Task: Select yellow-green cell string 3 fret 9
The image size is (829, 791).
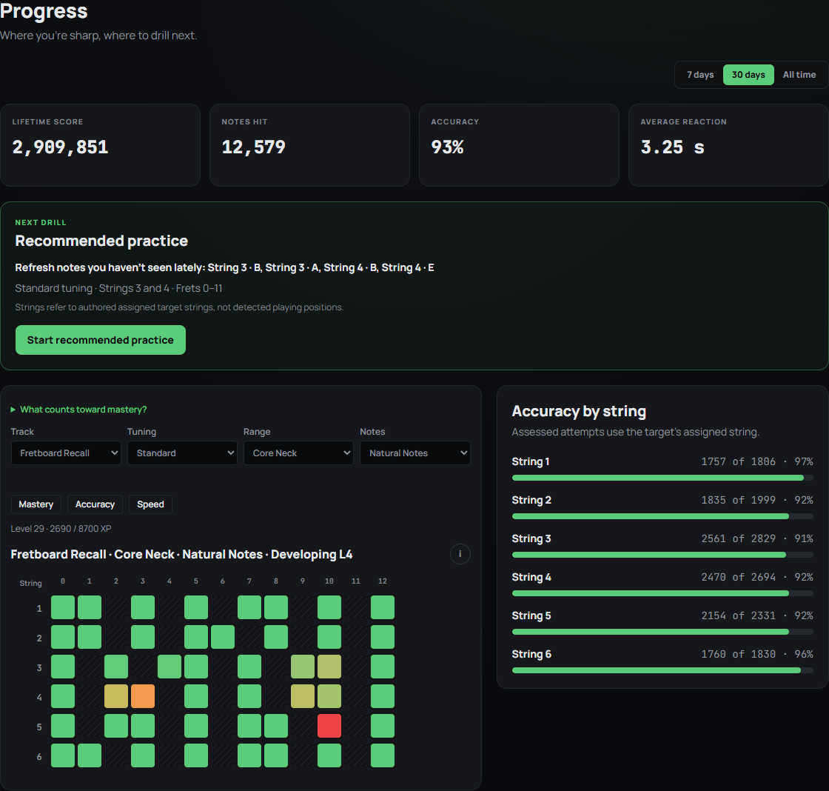Action: click(303, 667)
